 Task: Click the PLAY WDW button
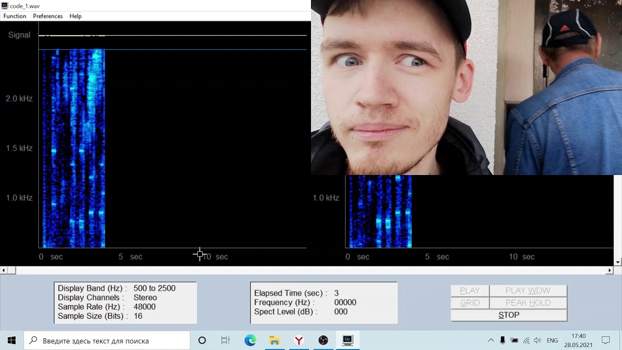coord(528,291)
